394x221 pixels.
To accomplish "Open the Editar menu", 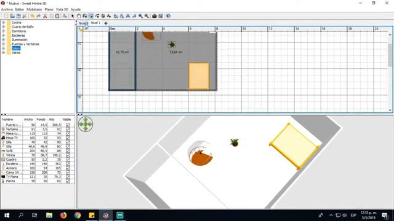I will click(x=20, y=9).
